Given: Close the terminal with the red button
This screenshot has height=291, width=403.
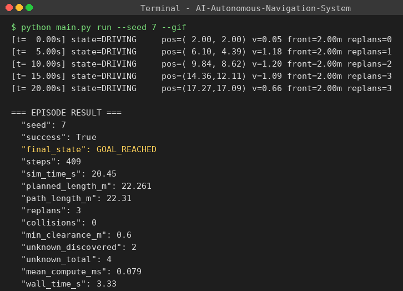Looking at the screenshot, I should pyautogui.click(x=9, y=8).
